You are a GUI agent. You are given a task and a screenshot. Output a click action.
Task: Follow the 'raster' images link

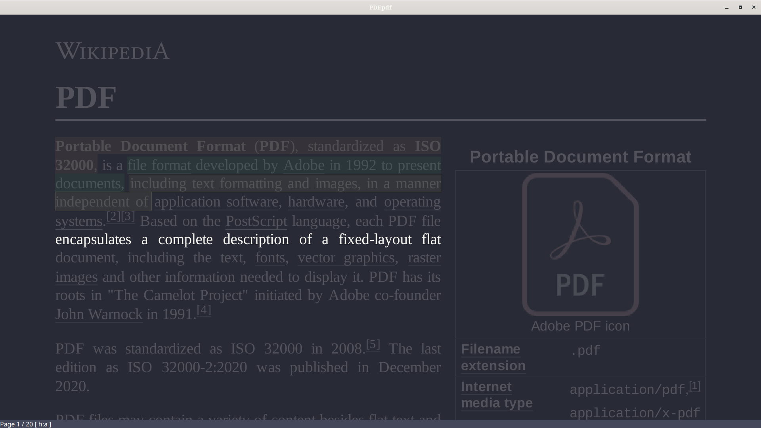[424, 258]
